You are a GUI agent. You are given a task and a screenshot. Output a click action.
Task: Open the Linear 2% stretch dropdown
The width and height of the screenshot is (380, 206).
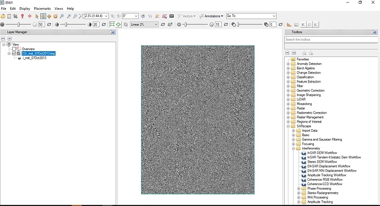pyautogui.click(x=156, y=24)
